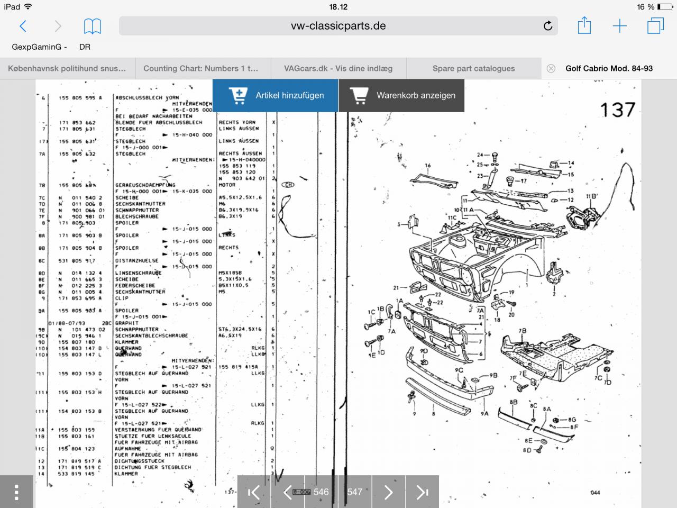The width and height of the screenshot is (677, 508).
Task: Switch to 'VAGcars.dk - Vis dine indlæg' tab
Action: click(338, 68)
